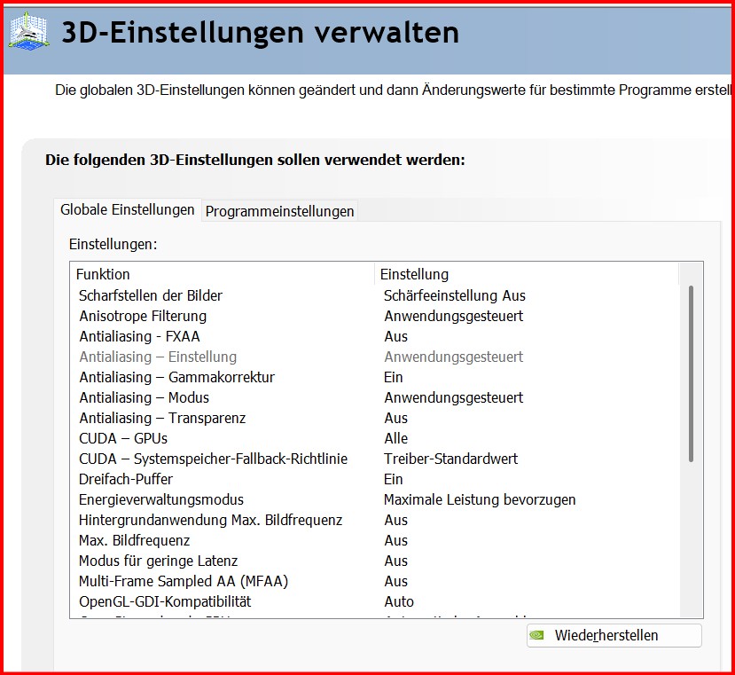Select the CUDA – GPUs row
The width and height of the screenshot is (735, 675).
374,438
